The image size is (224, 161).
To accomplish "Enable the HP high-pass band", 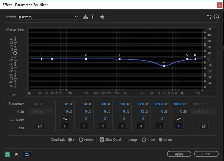I will (40, 126).
